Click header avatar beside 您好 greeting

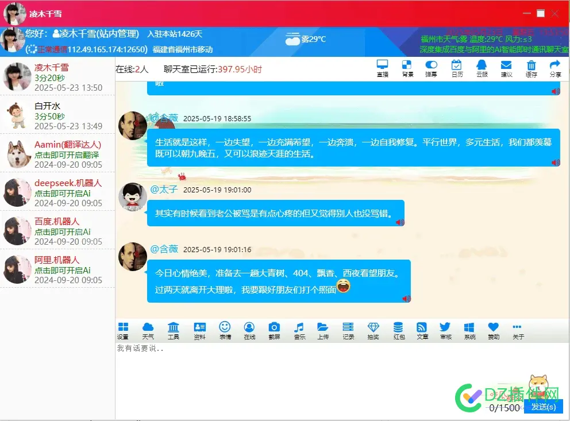click(x=12, y=40)
